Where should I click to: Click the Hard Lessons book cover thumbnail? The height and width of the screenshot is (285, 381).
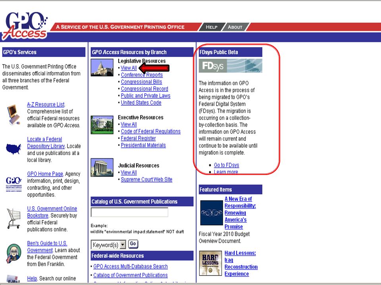click(x=210, y=263)
